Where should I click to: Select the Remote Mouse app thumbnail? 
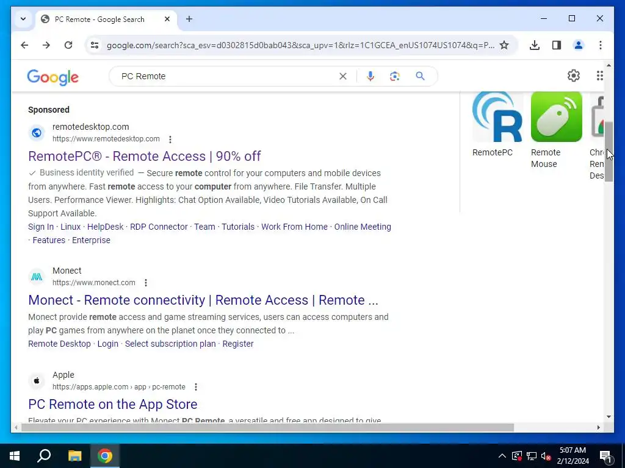(557, 116)
